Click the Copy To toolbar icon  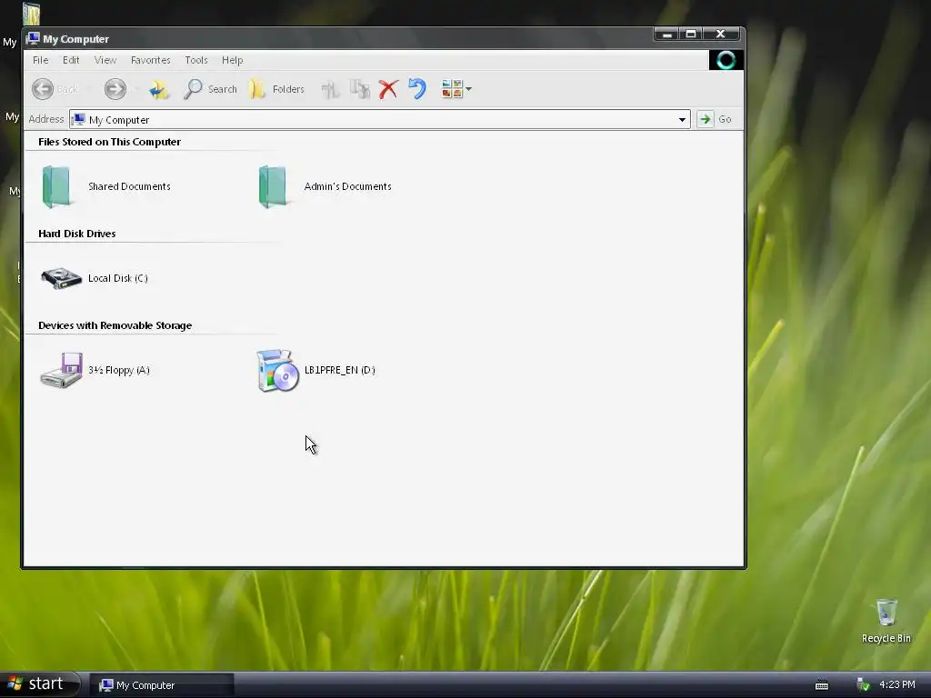360,89
